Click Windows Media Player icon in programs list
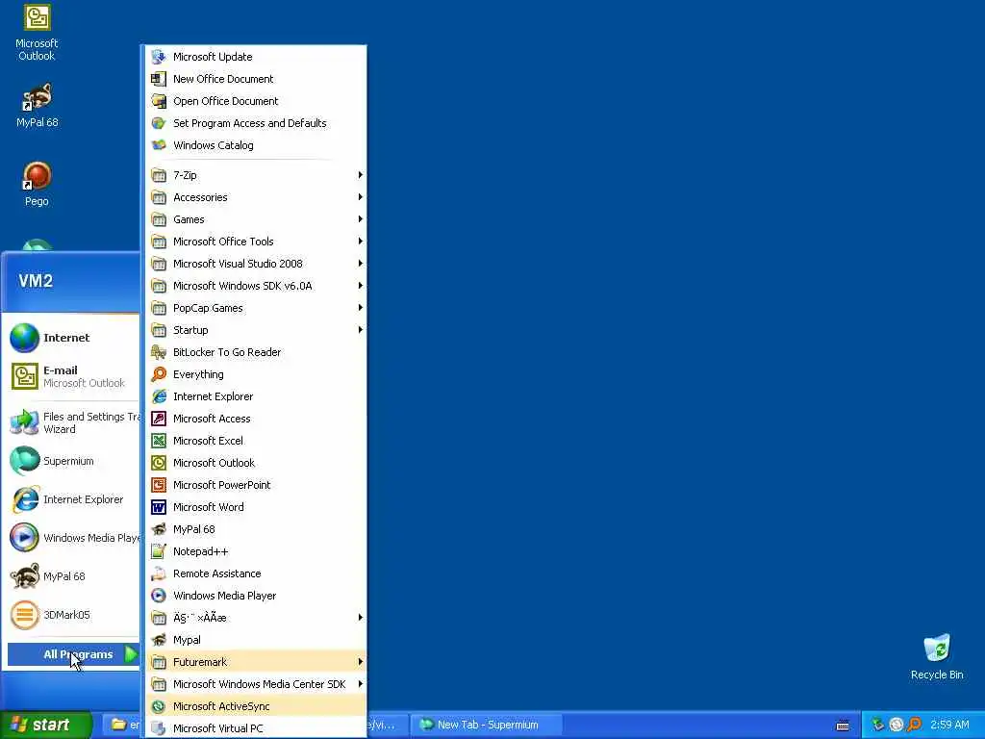Screen dimensions: 985x739 pyautogui.click(x=159, y=595)
